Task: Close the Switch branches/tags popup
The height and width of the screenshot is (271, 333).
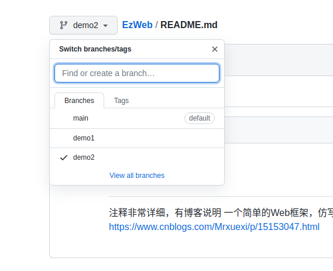Action: tap(215, 49)
